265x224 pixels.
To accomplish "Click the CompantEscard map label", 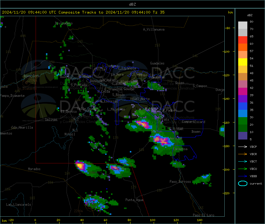I will coord(193,122).
